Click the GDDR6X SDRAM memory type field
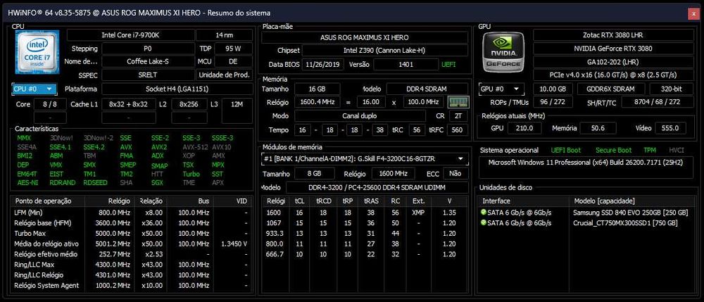Screen dimensions: 704x302 (611, 89)
